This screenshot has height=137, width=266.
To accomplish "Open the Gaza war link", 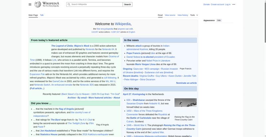I will (138, 69).
